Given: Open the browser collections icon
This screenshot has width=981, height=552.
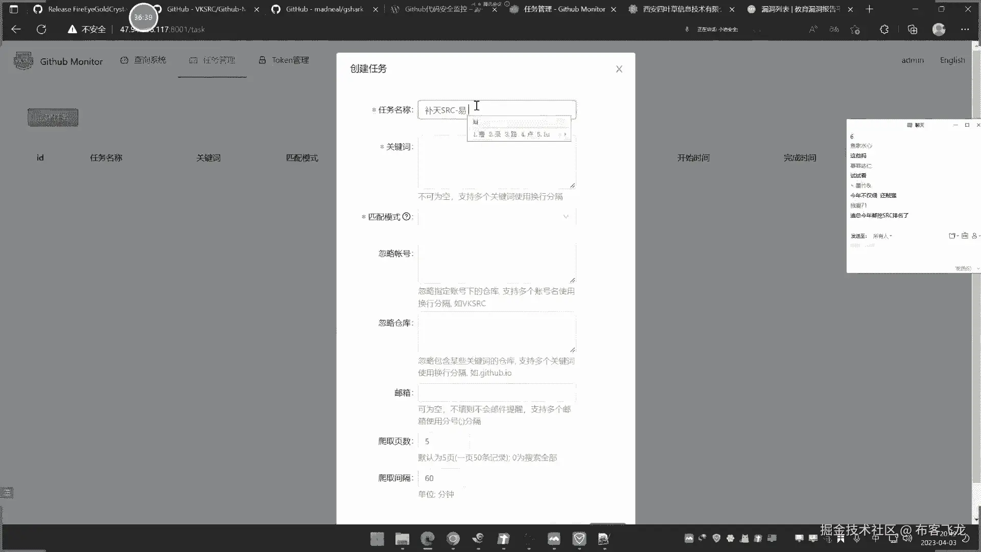Looking at the screenshot, I should click(x=912, y=30).
